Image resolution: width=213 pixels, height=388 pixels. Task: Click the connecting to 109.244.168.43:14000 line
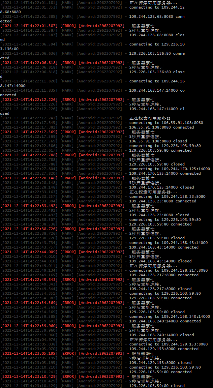pyautogui.click(x=104, y=243)
